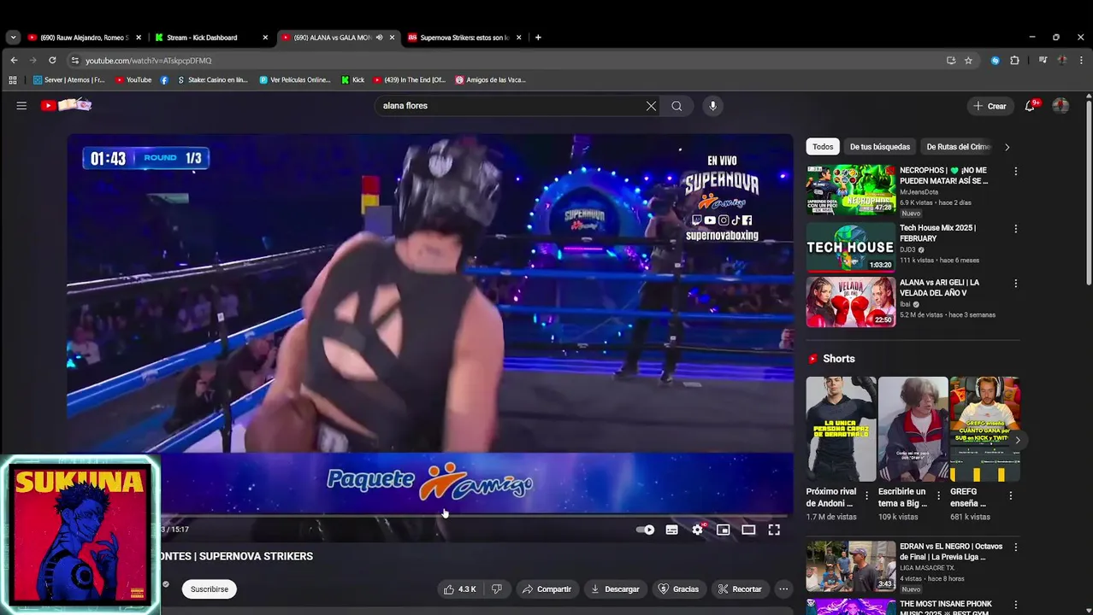Open the Facebook bookmark icon
The image size is (1093, 615).
pos(164,80)
